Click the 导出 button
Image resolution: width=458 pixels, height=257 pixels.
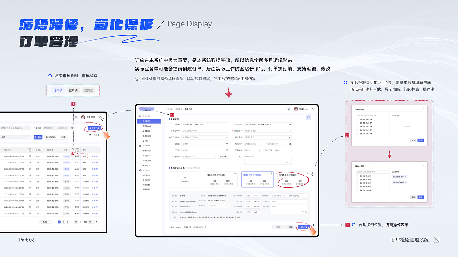click(x=64, y=137)
